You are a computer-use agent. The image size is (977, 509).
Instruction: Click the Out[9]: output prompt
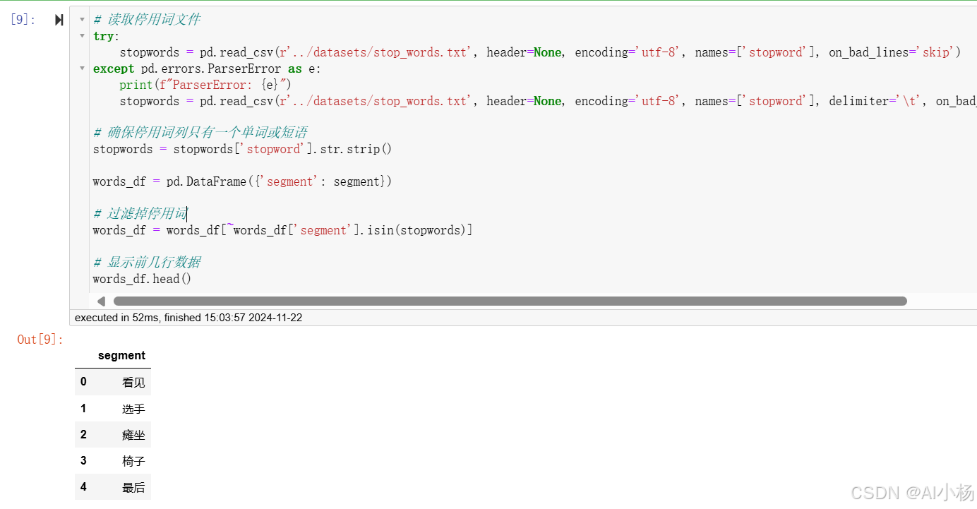click(x=40, y=340)
